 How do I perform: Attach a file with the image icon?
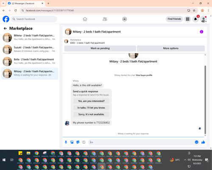72,142
